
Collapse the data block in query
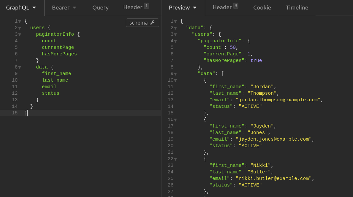pyautogui.click(x=20, y=68)
